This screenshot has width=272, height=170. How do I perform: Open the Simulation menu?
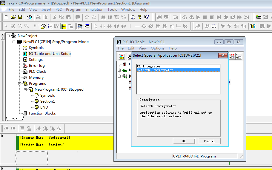point(94,10)
